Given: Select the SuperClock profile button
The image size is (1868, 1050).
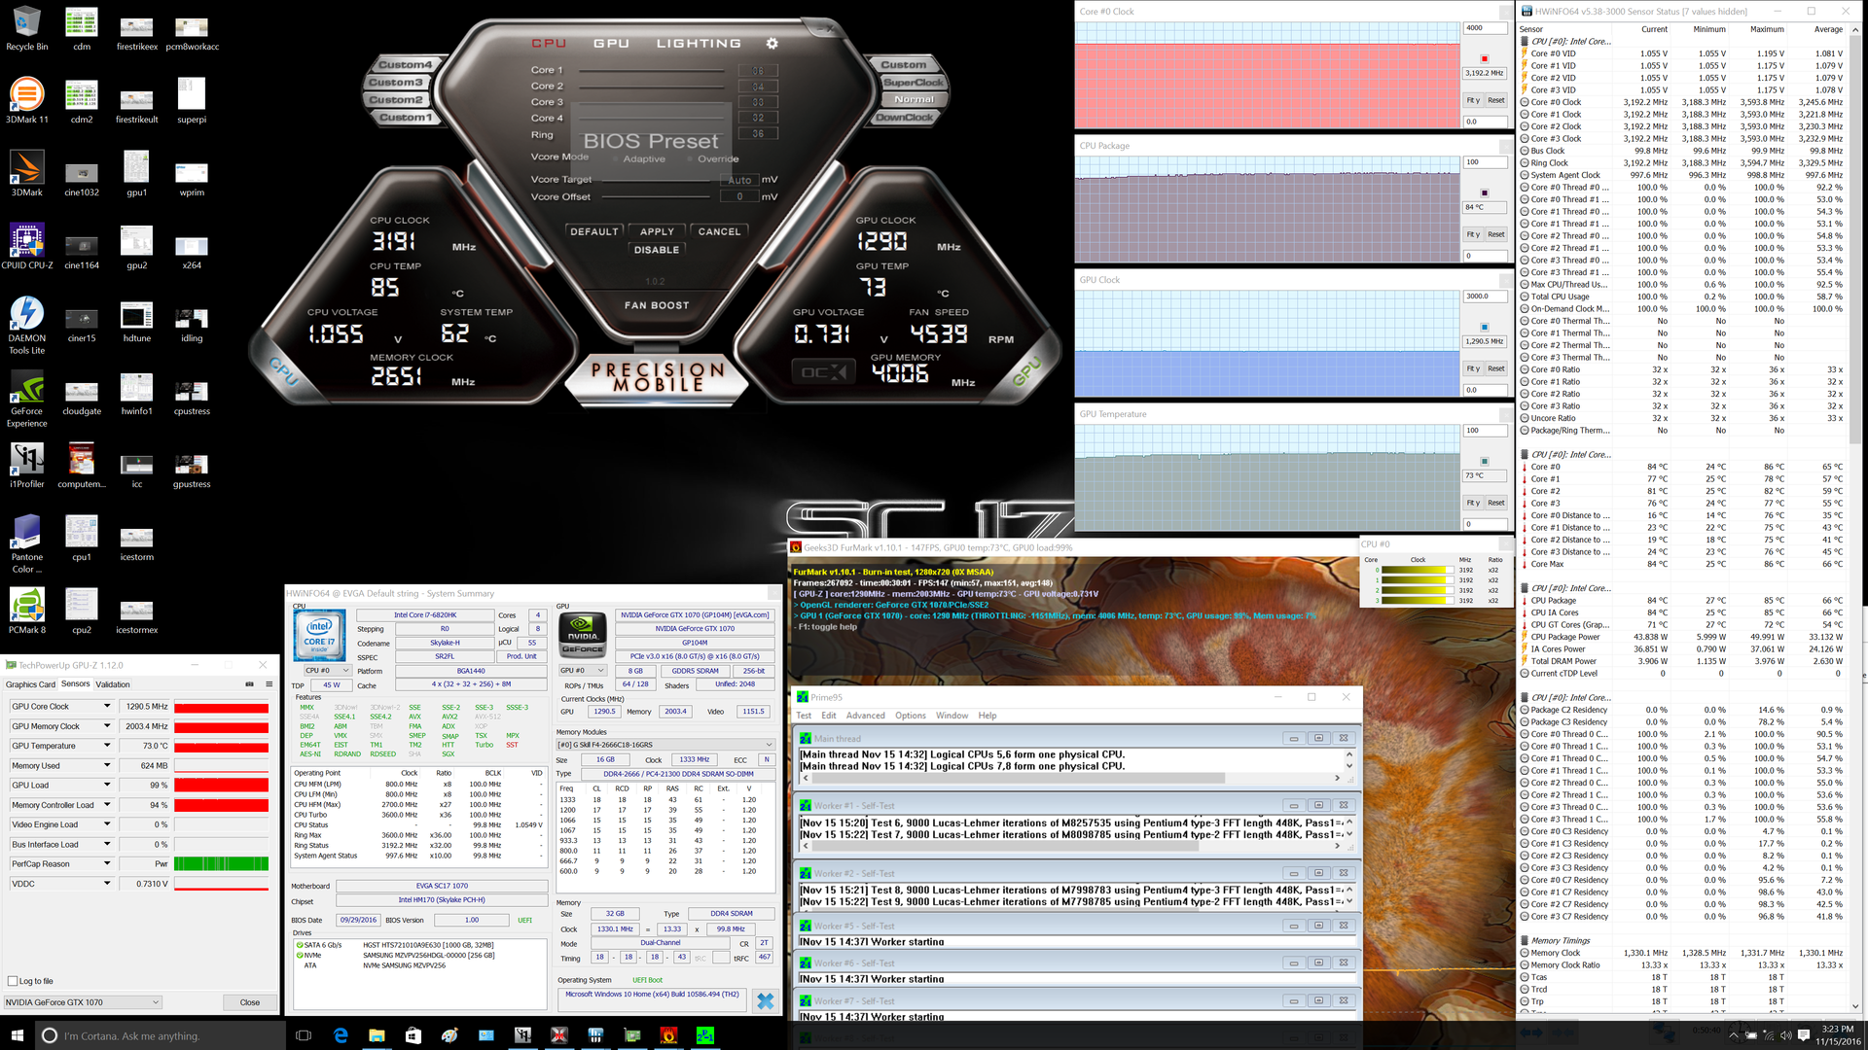Looking at the screenshot, I should 913,83.
